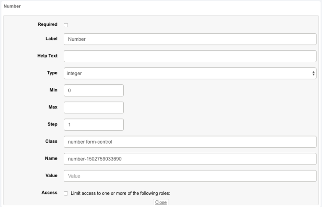322x207 pixels.
Task: Click the bold "Type" label
Action: click(x=52, y=73)
